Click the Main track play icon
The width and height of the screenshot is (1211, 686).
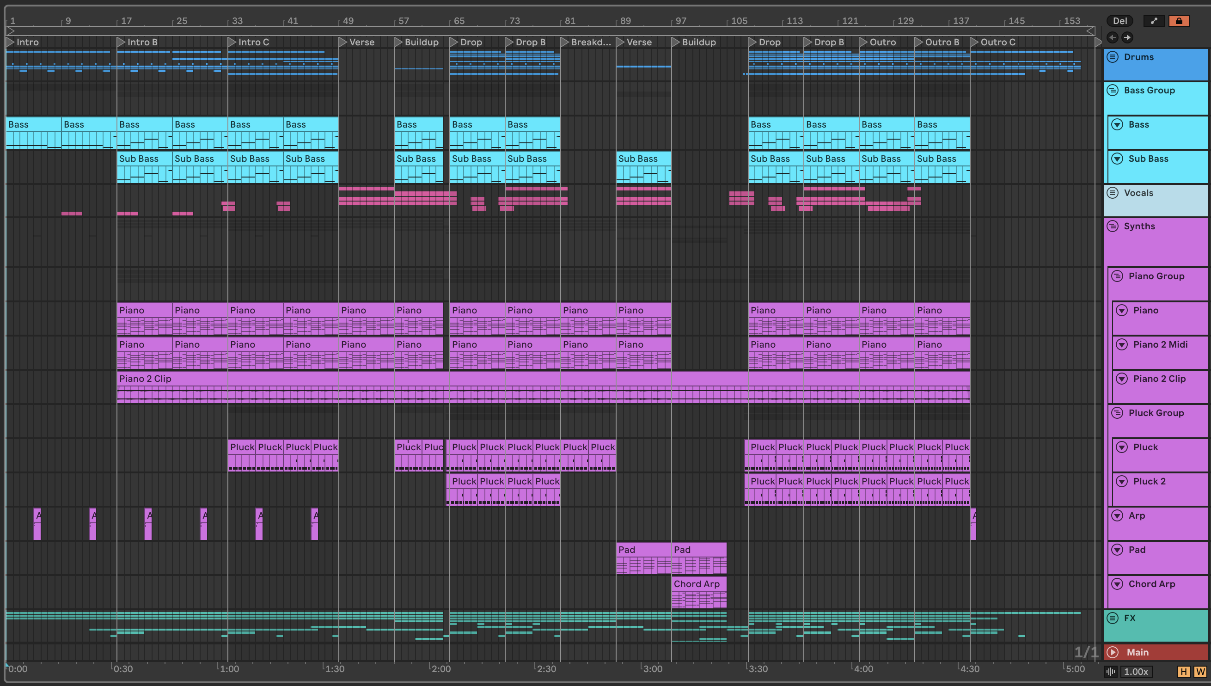[x=1113, y=653]
